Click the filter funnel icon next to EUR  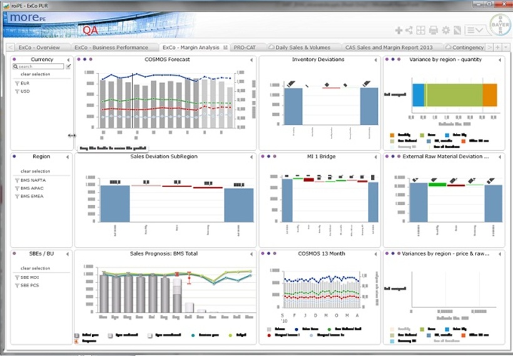[x=17, y=83]
